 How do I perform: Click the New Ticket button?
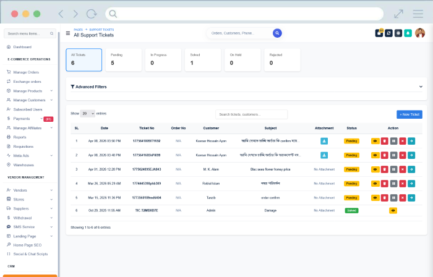coord(409,114)
